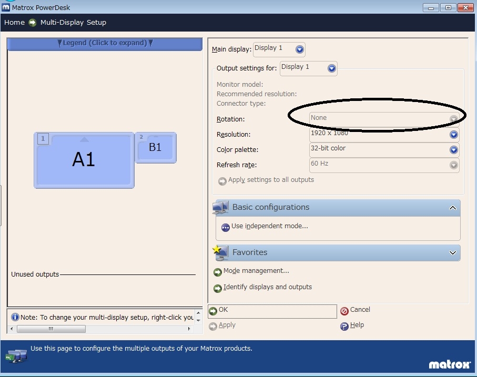This screenshot has height=377, width=477.
Task: Click the red Cancel icon
Action: click(x=344, y=311)
